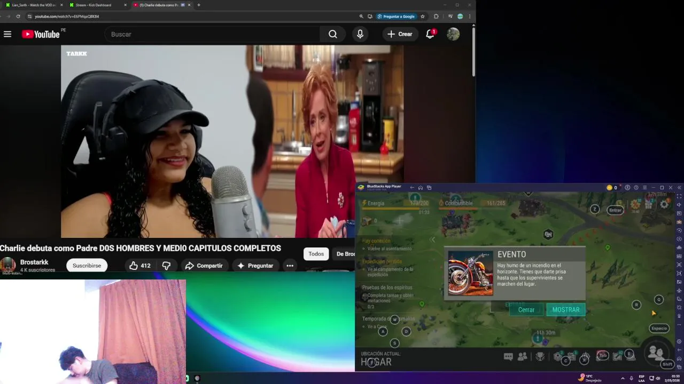Image resolution: width=684 pixels, height=384 pixels.
Task: Open the YouTube guide hamburger menu
Action: tap(7, 34)
